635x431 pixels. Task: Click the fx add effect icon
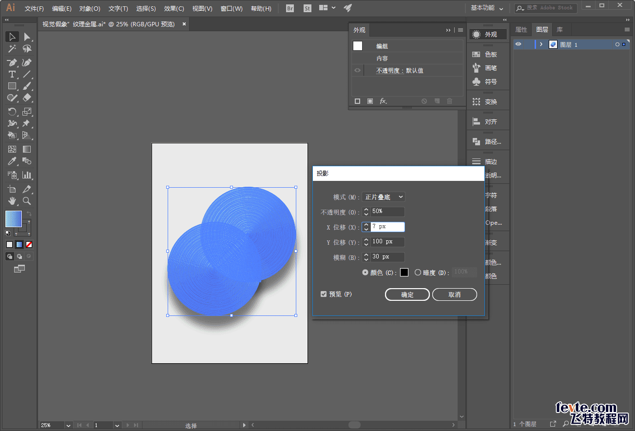tap(383, 101)
